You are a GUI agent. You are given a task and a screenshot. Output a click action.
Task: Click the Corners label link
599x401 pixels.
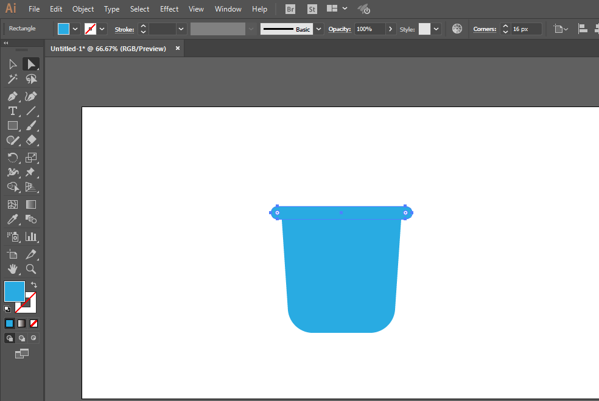point(485,29)
